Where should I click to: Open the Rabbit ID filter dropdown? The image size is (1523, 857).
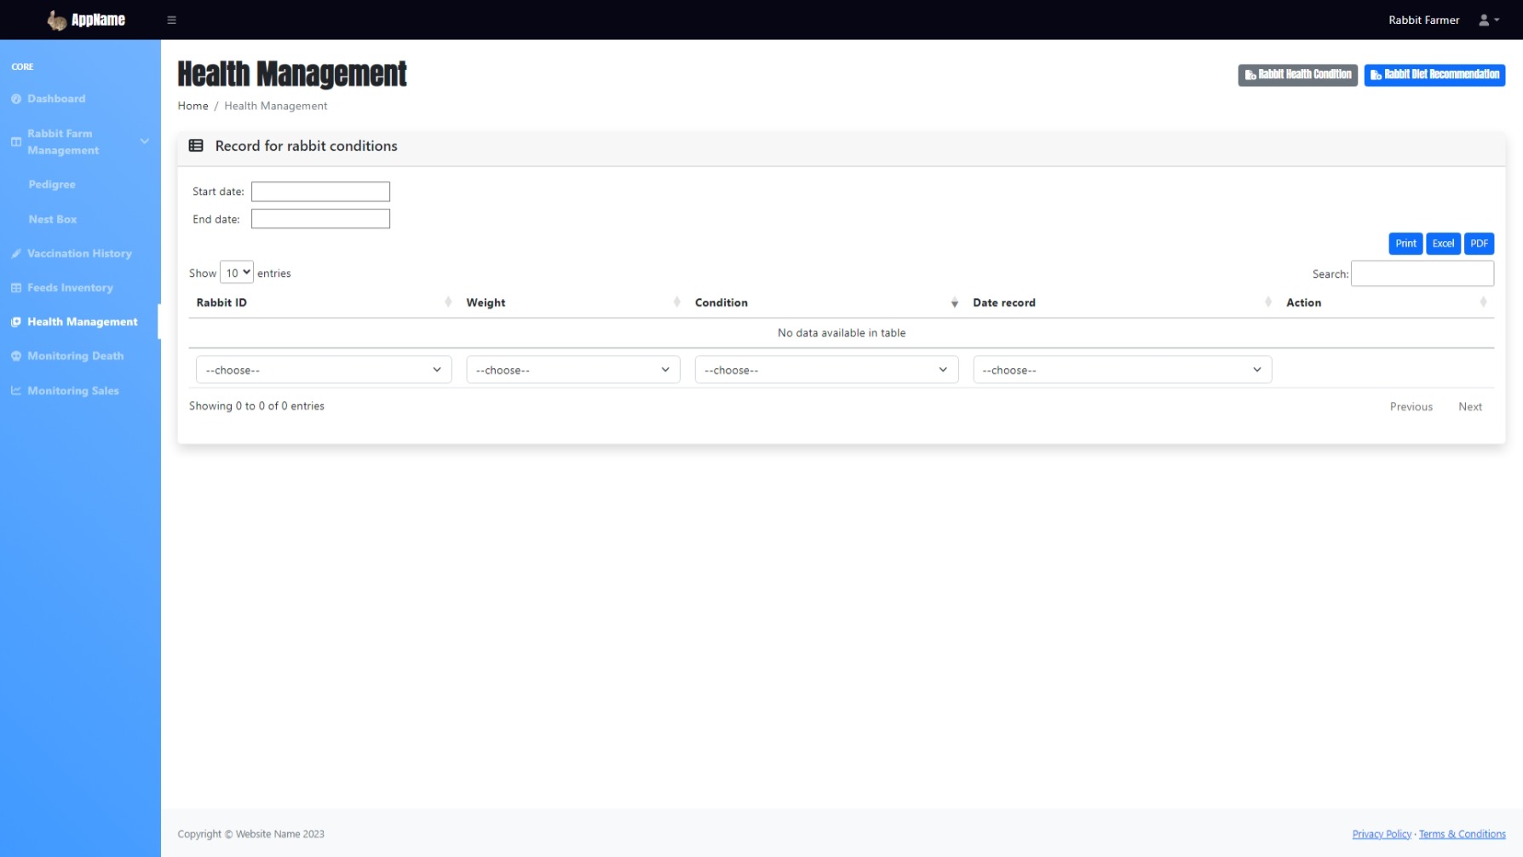323,370
